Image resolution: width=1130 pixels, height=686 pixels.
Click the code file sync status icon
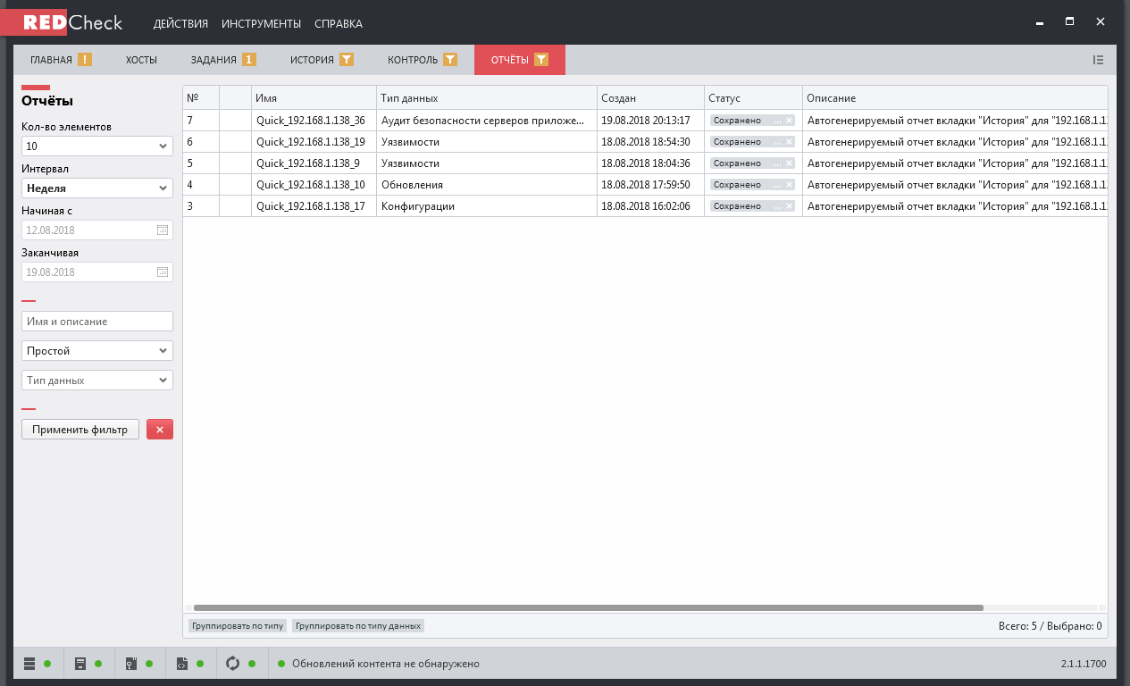181,664
